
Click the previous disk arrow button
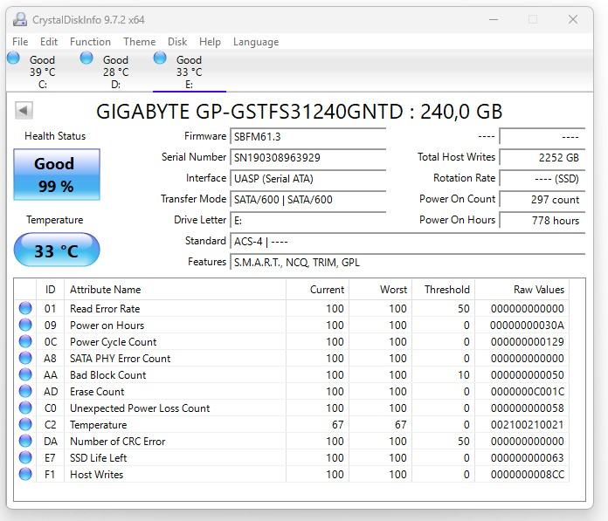pos(24,110)
